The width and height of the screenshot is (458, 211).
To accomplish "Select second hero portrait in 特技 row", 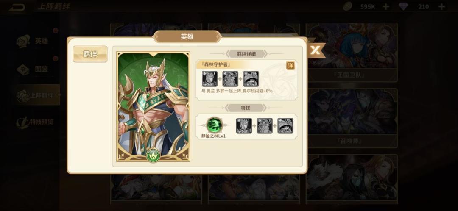I will pos(265,126).
